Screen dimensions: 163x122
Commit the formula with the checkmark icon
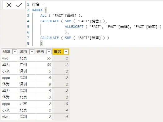pyautogui.click(x=19, y=5)
